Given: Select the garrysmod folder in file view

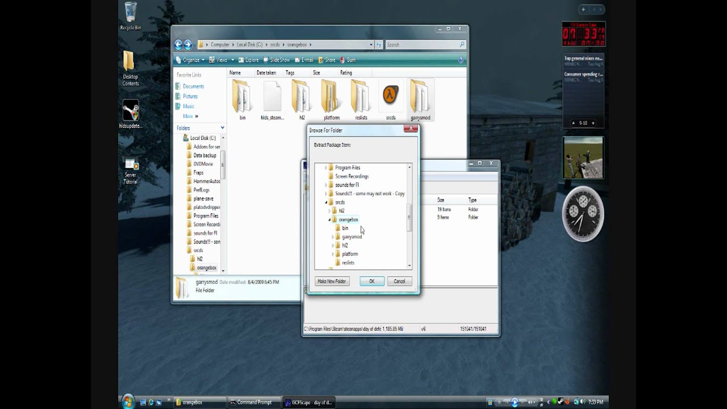Looking at the screenshot, I should pos(420,98).
